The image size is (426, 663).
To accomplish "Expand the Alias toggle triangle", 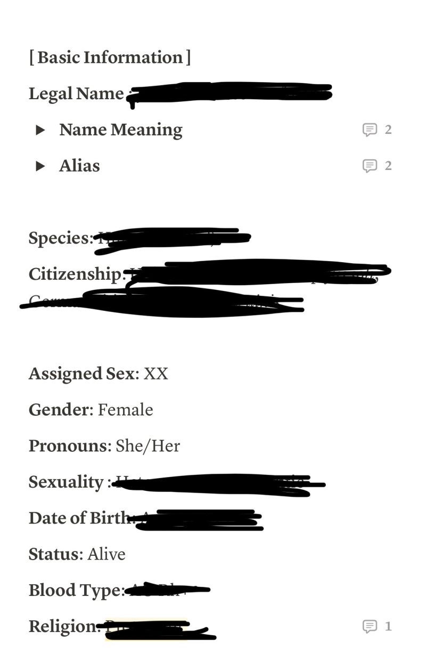I will click(40, 166).
